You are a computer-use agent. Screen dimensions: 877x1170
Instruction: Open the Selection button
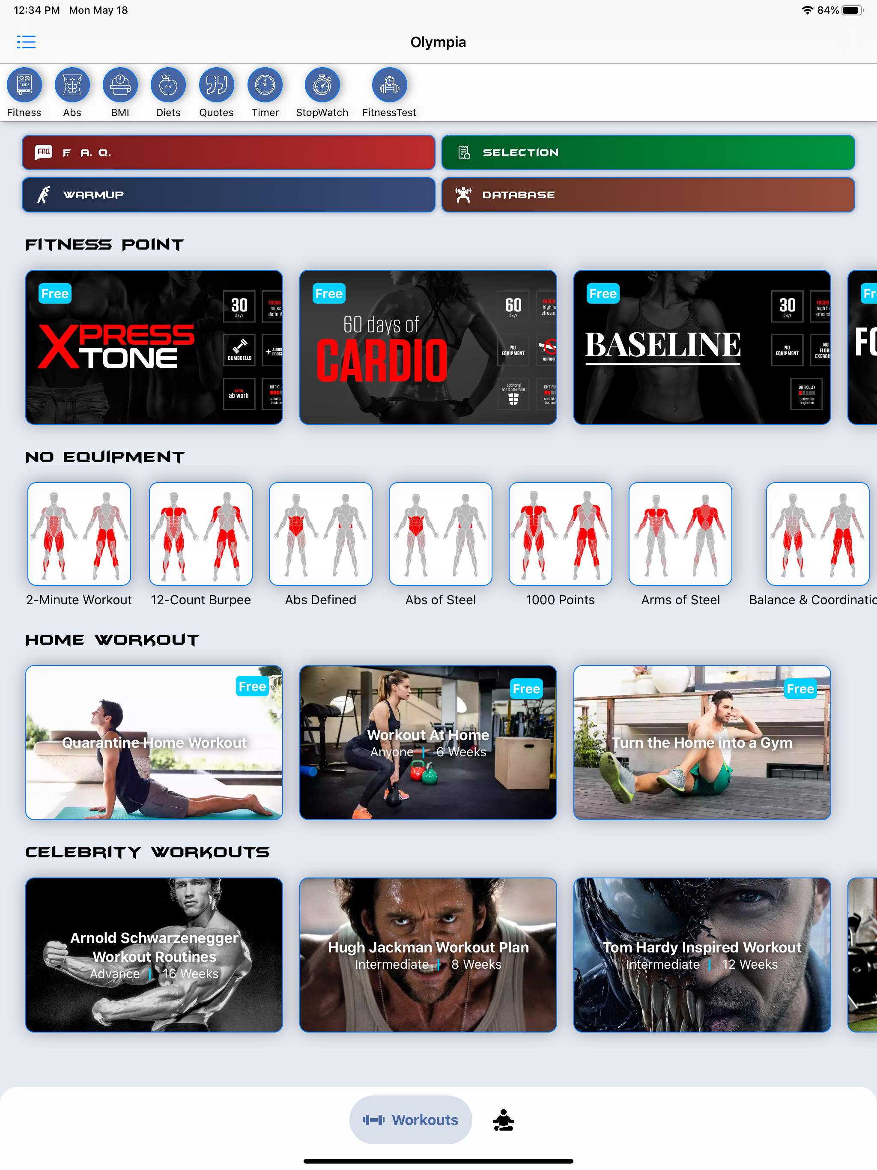coord(648,152)
